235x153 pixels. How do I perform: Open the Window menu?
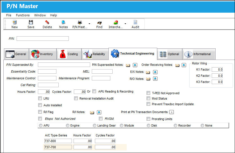click(x=40, y=15)
